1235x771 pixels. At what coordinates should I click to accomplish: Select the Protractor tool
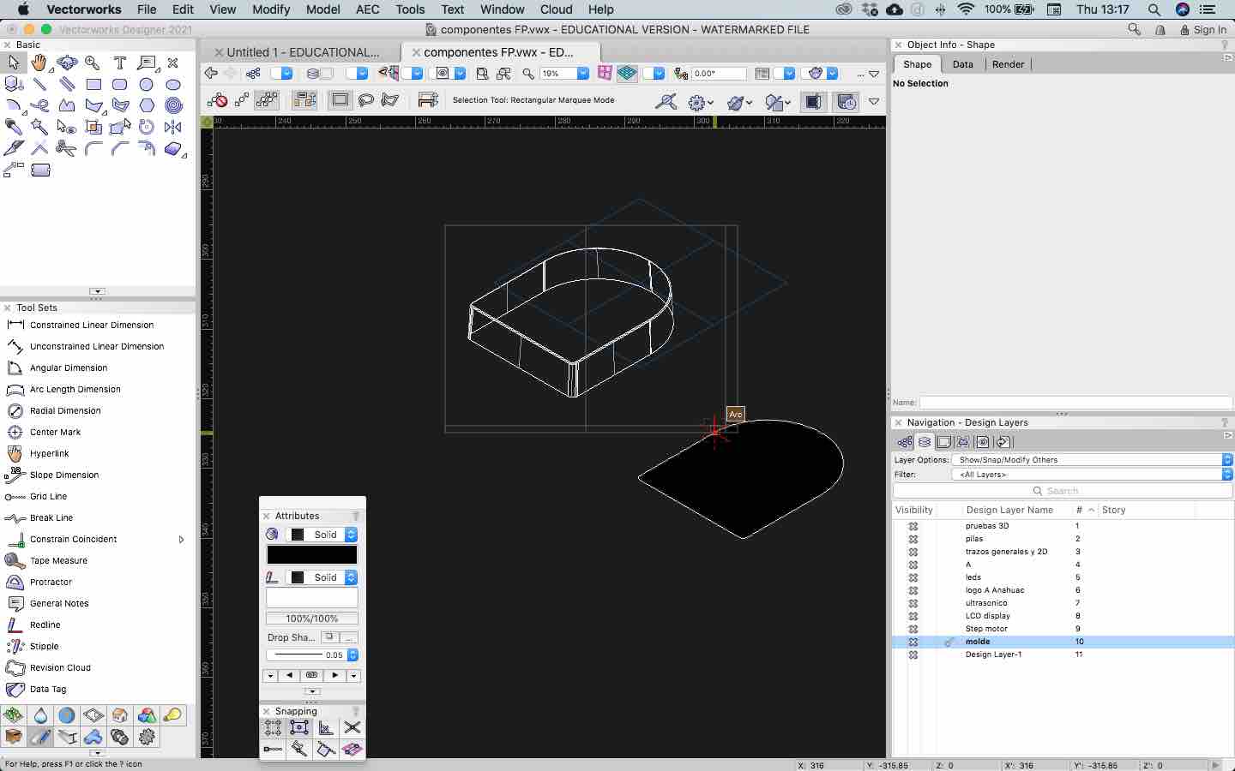pos(51,583)
